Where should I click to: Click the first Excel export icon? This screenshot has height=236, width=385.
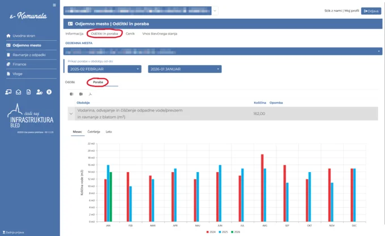click(x=71, y=94)
